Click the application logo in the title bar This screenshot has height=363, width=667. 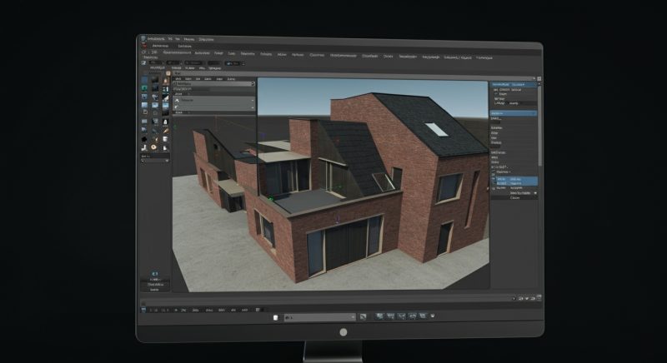[143, 38]
